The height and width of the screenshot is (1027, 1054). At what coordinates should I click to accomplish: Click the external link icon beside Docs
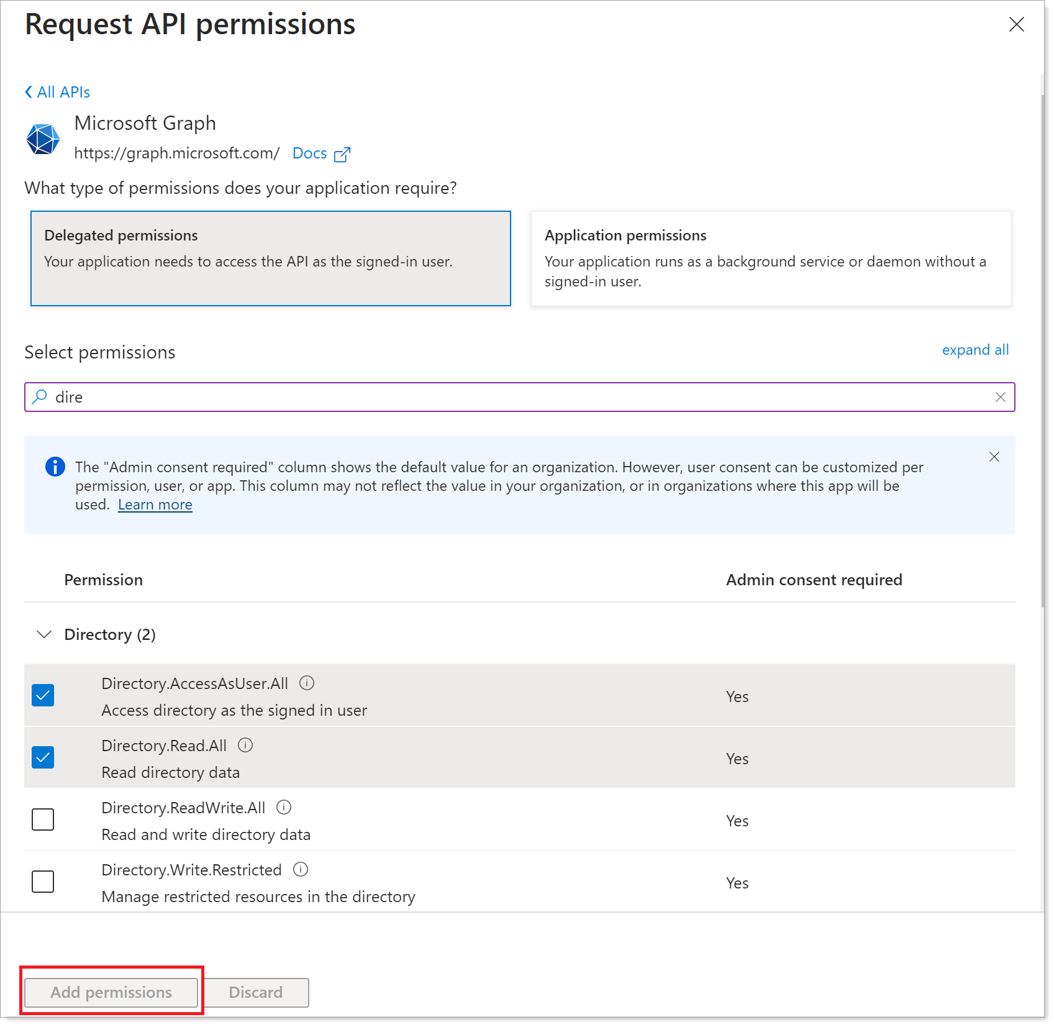pyautogui.click(x=342, y=154)
